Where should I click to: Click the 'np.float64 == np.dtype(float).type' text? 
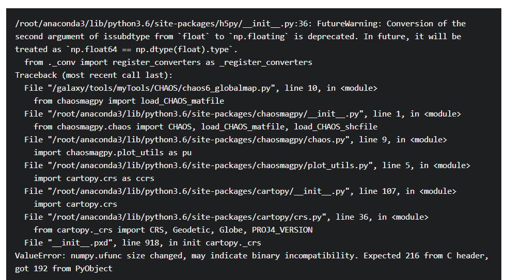click(151, 50)
